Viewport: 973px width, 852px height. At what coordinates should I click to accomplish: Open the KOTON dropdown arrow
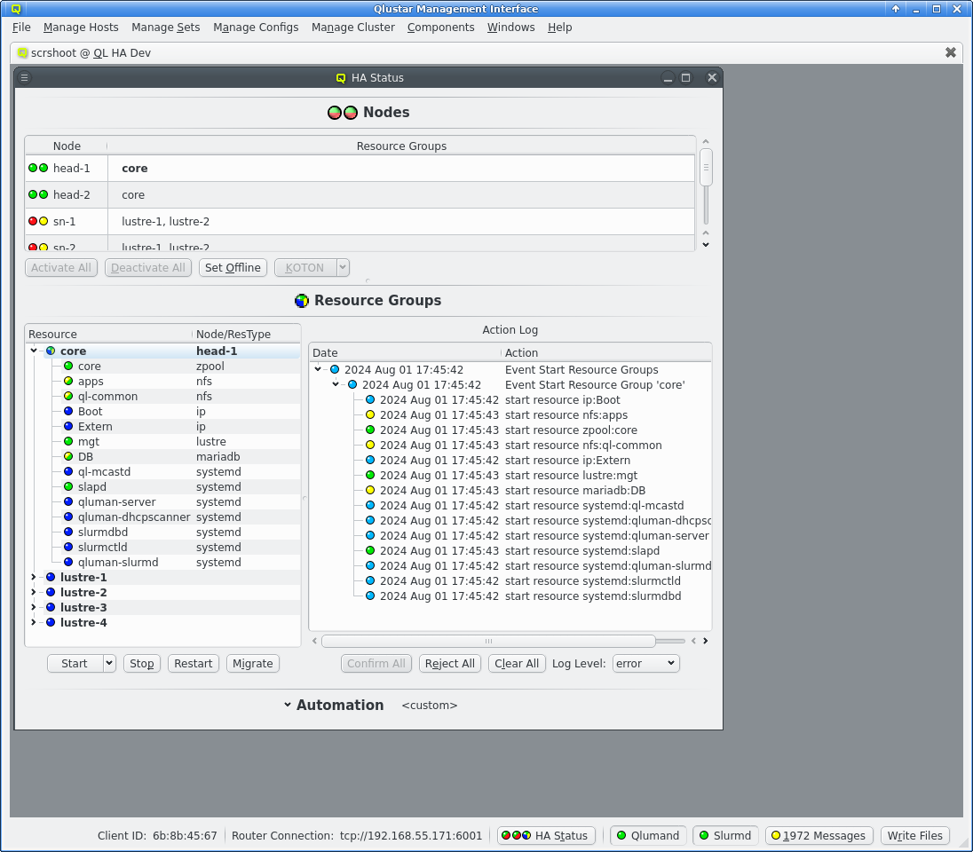[x=343, y=267]
